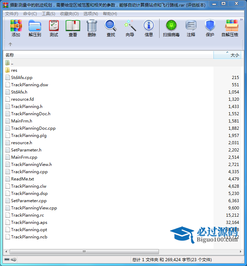Go up one level with arrow

pyautogui.click(x=10, y=44)
